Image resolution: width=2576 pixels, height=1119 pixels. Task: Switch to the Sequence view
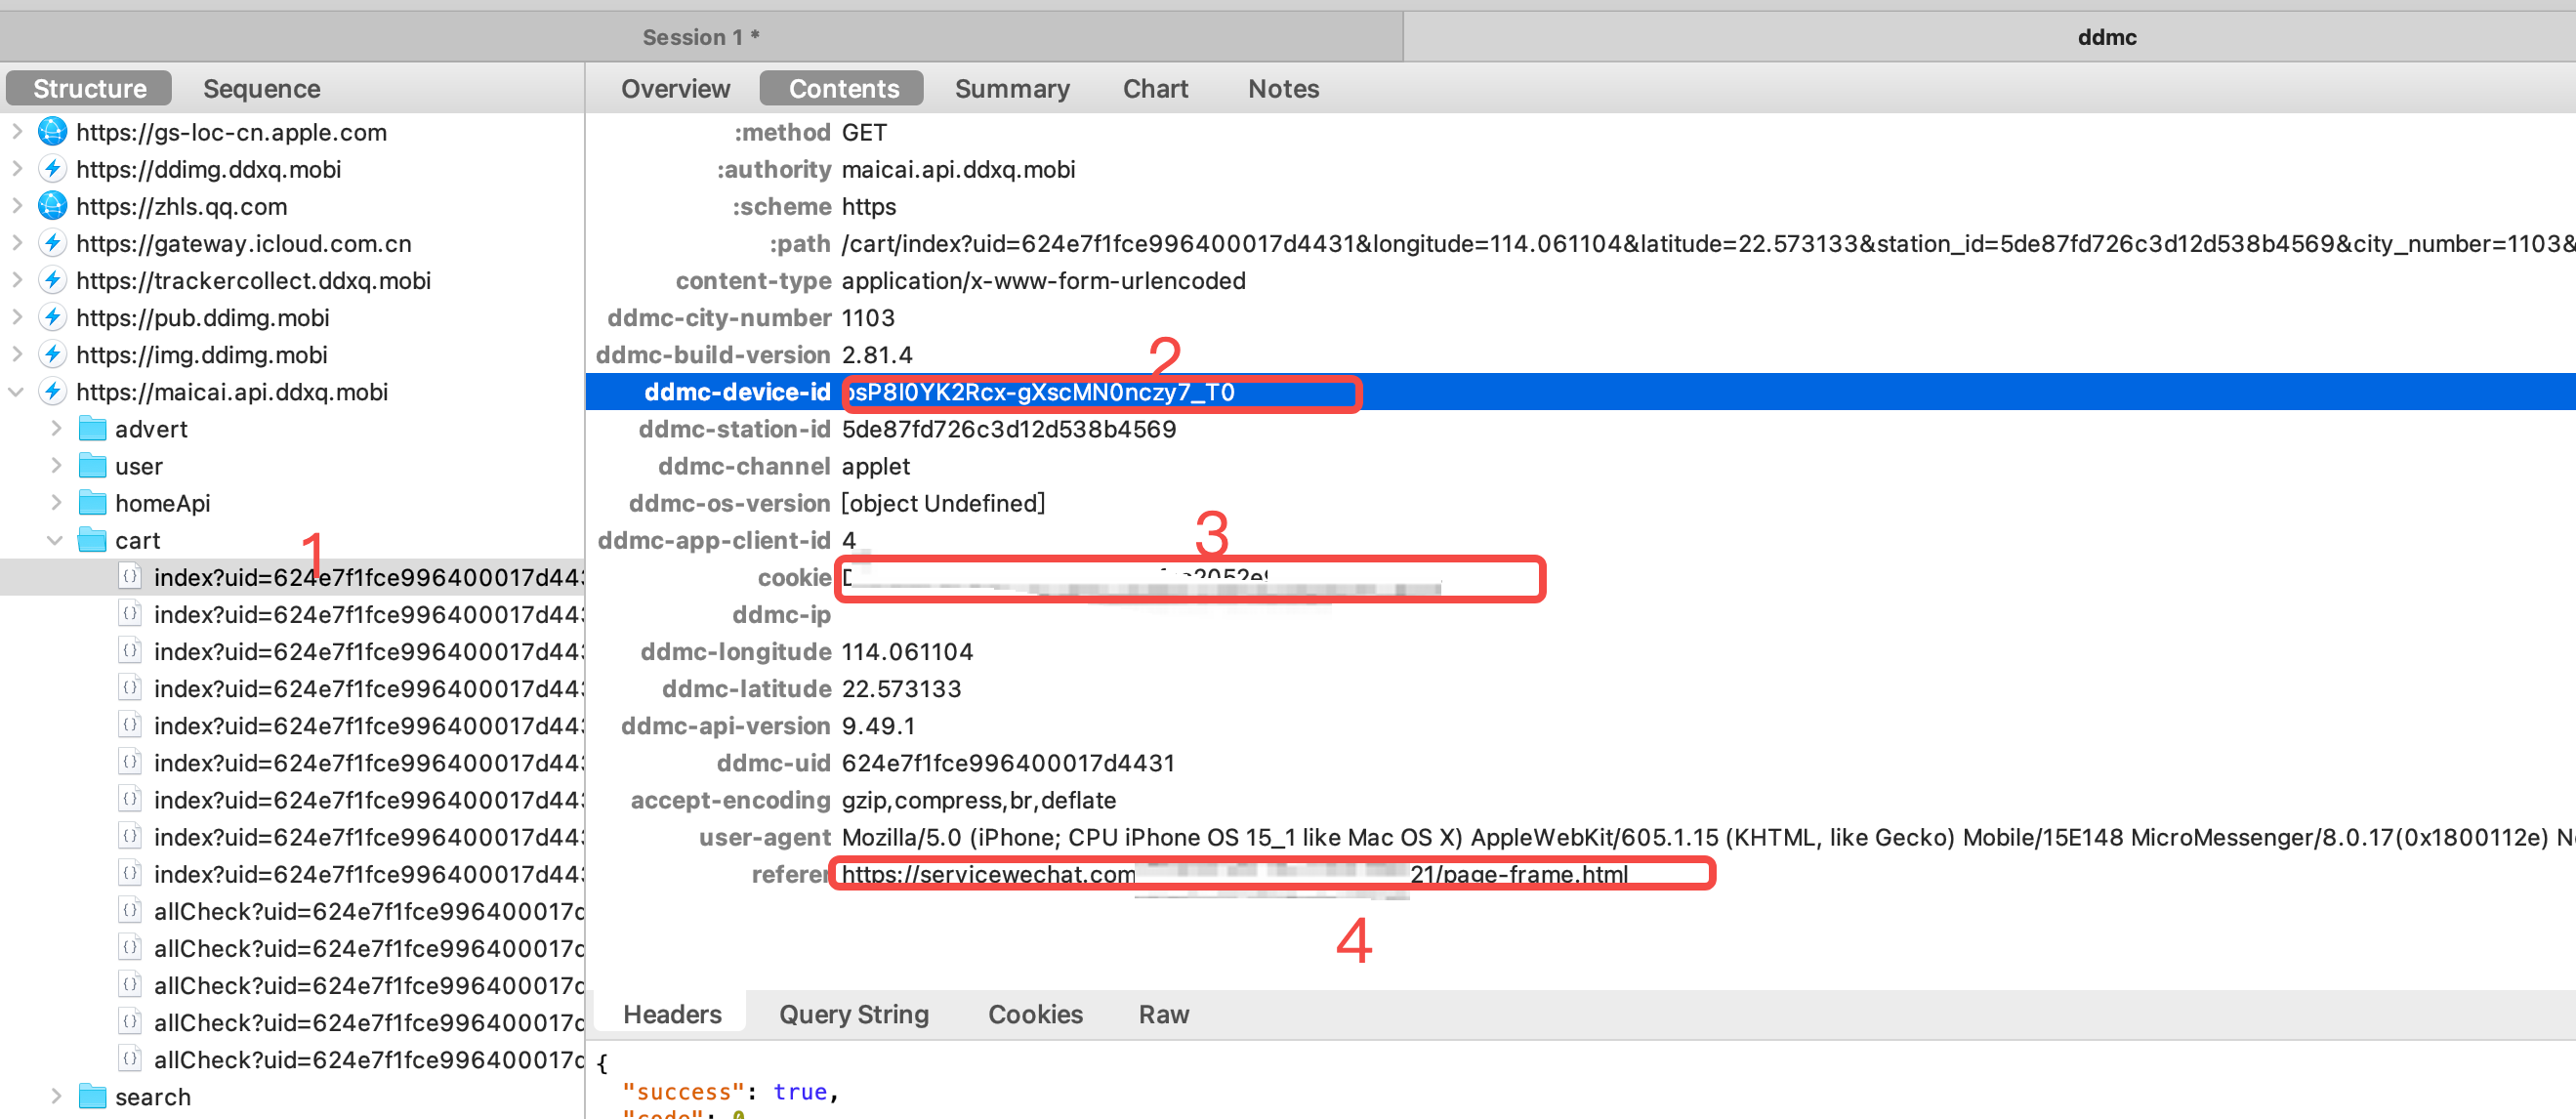pos(261,88)
